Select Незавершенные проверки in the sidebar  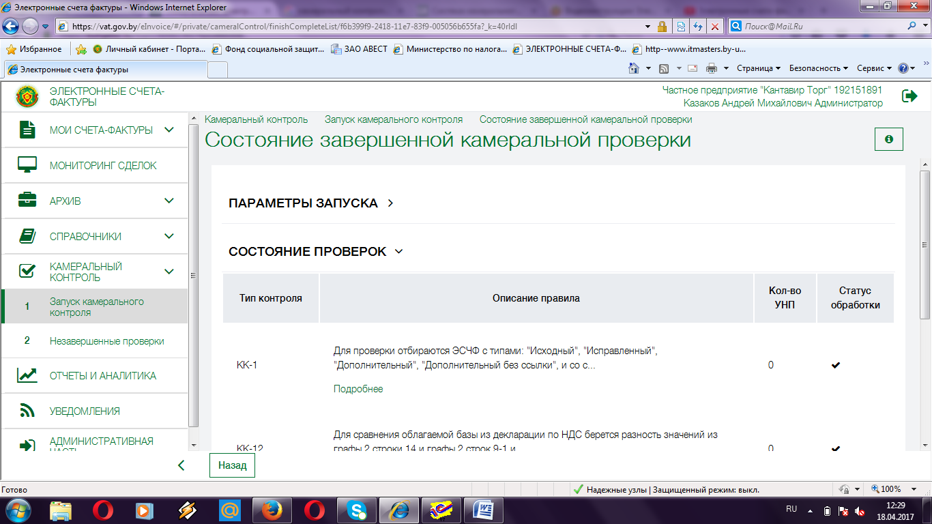[x=106, y=341]
